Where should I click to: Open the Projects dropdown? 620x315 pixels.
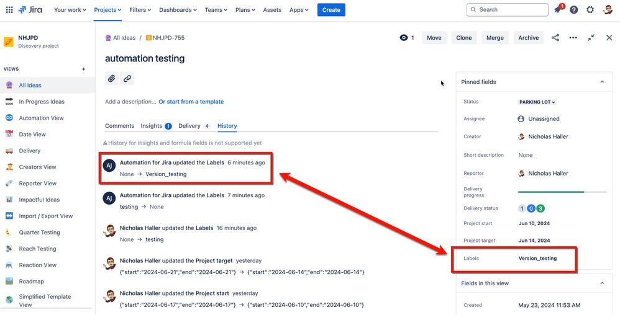coord(107,10)
